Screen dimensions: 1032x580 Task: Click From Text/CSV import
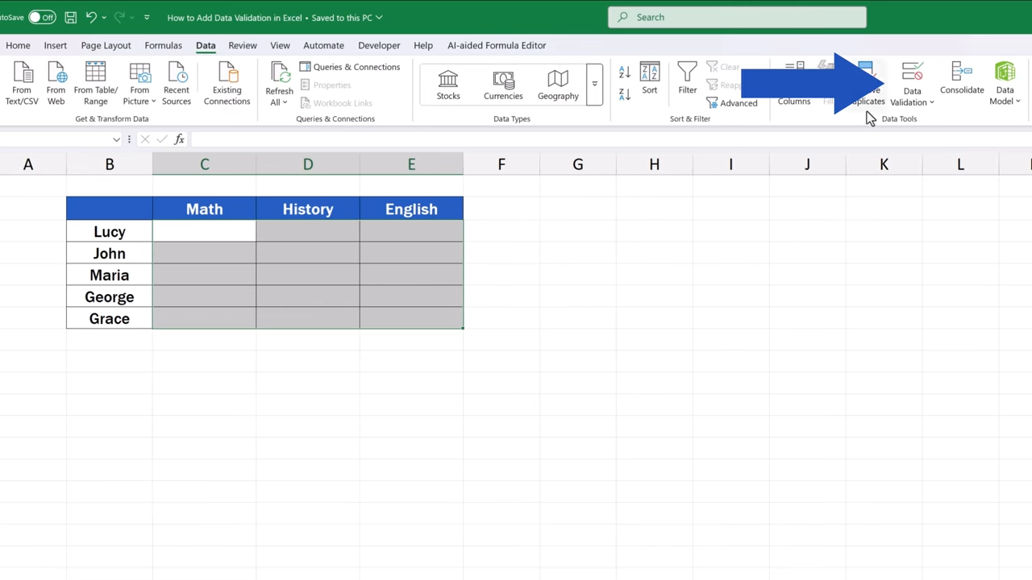22,85
